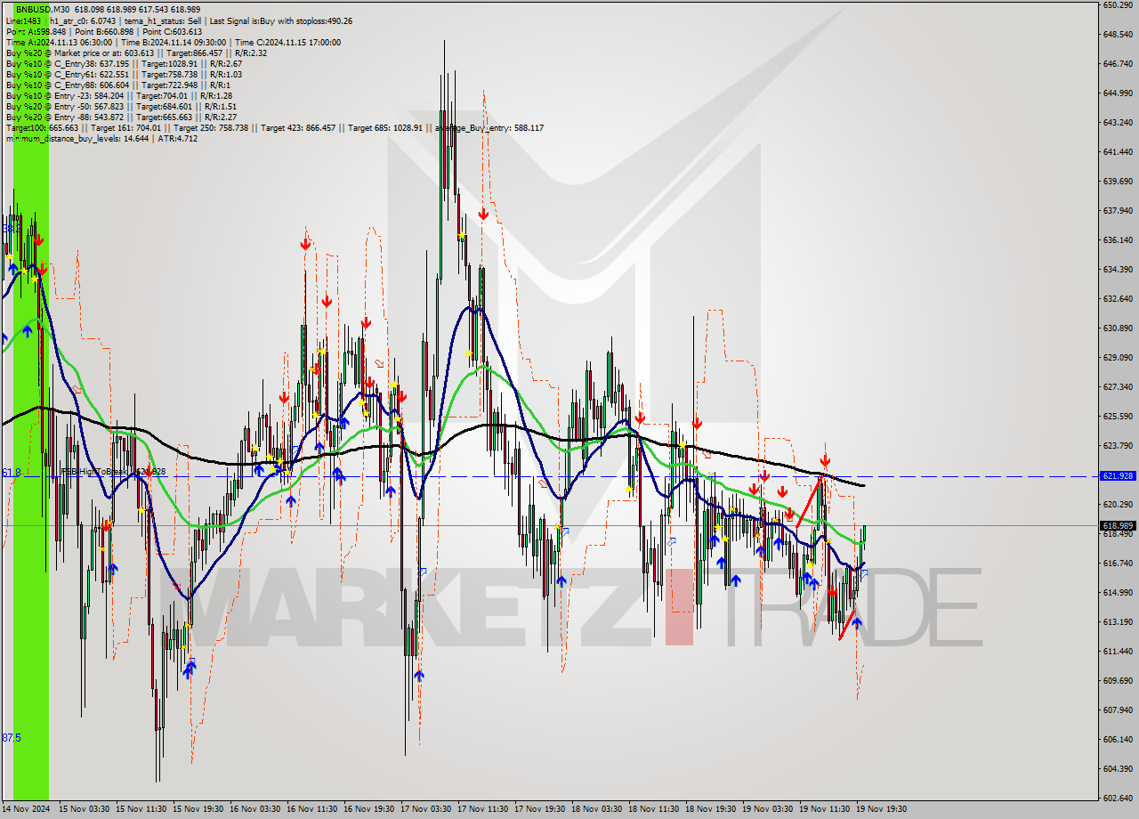
Task: Click the 648.540 price axis label
Action: pos(1117,35)
